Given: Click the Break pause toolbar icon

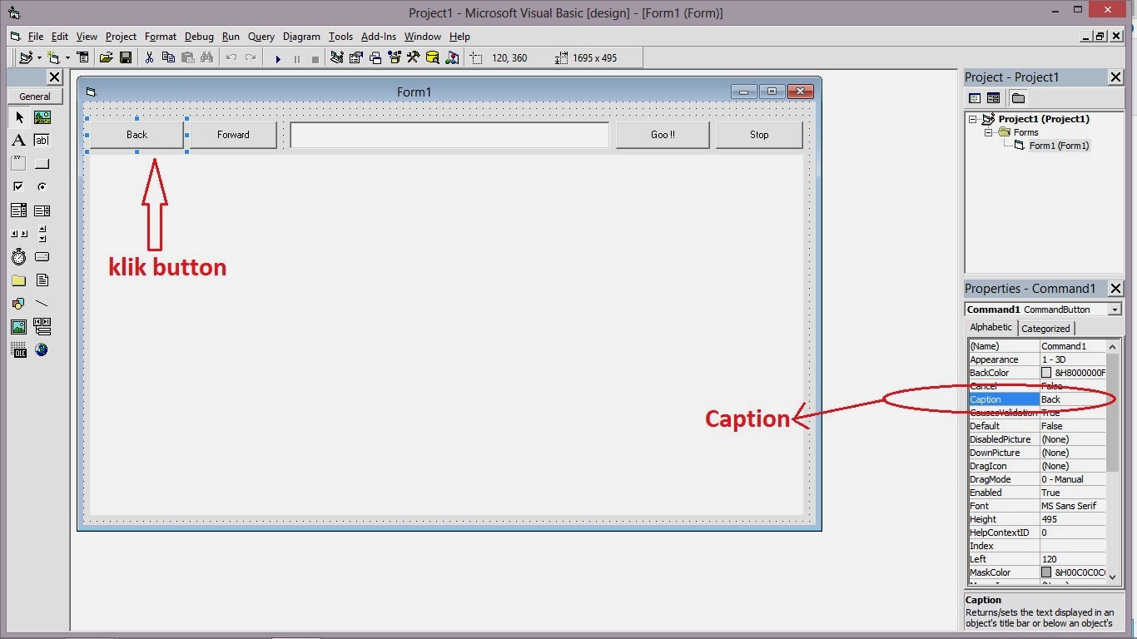Looking at the screenshot, I should point(296,58).
